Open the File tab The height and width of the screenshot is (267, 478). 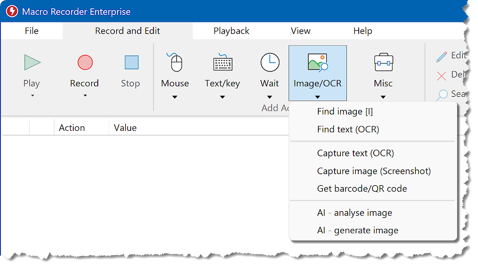tap(32, 31)
